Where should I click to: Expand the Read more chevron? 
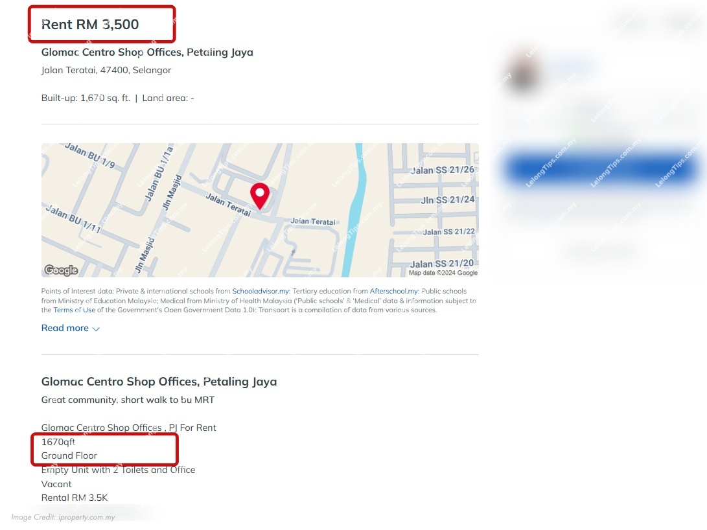pos(96,329)
